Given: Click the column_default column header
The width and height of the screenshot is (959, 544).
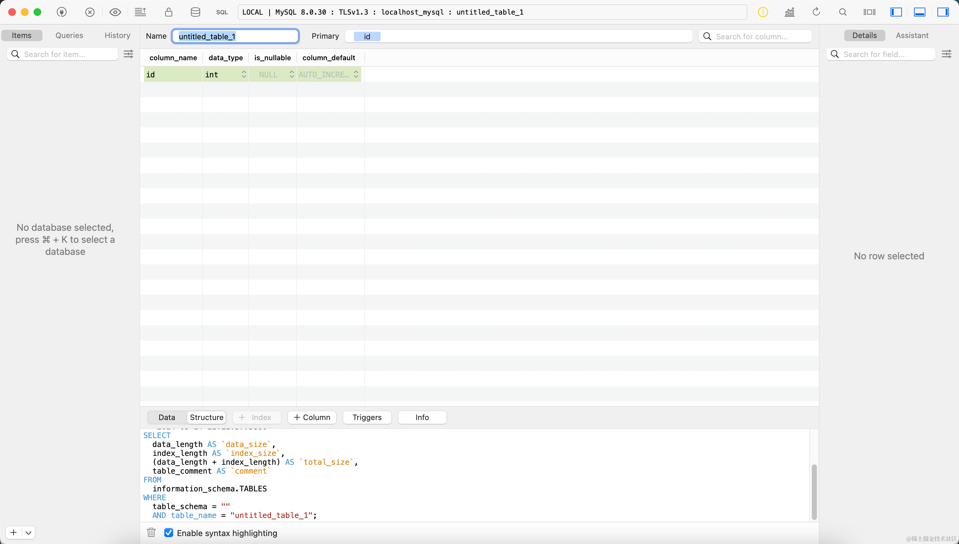Looking at the screenshot, I should click(329, 58).
